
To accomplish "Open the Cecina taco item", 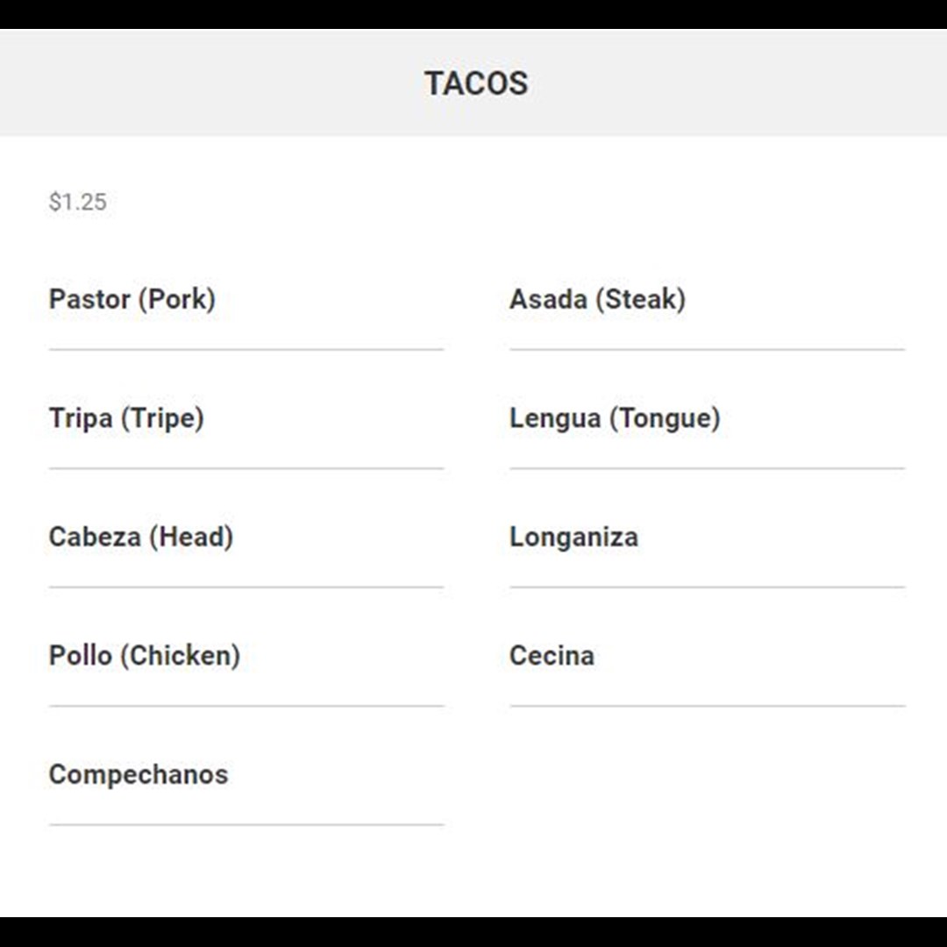I will point(552,655).
